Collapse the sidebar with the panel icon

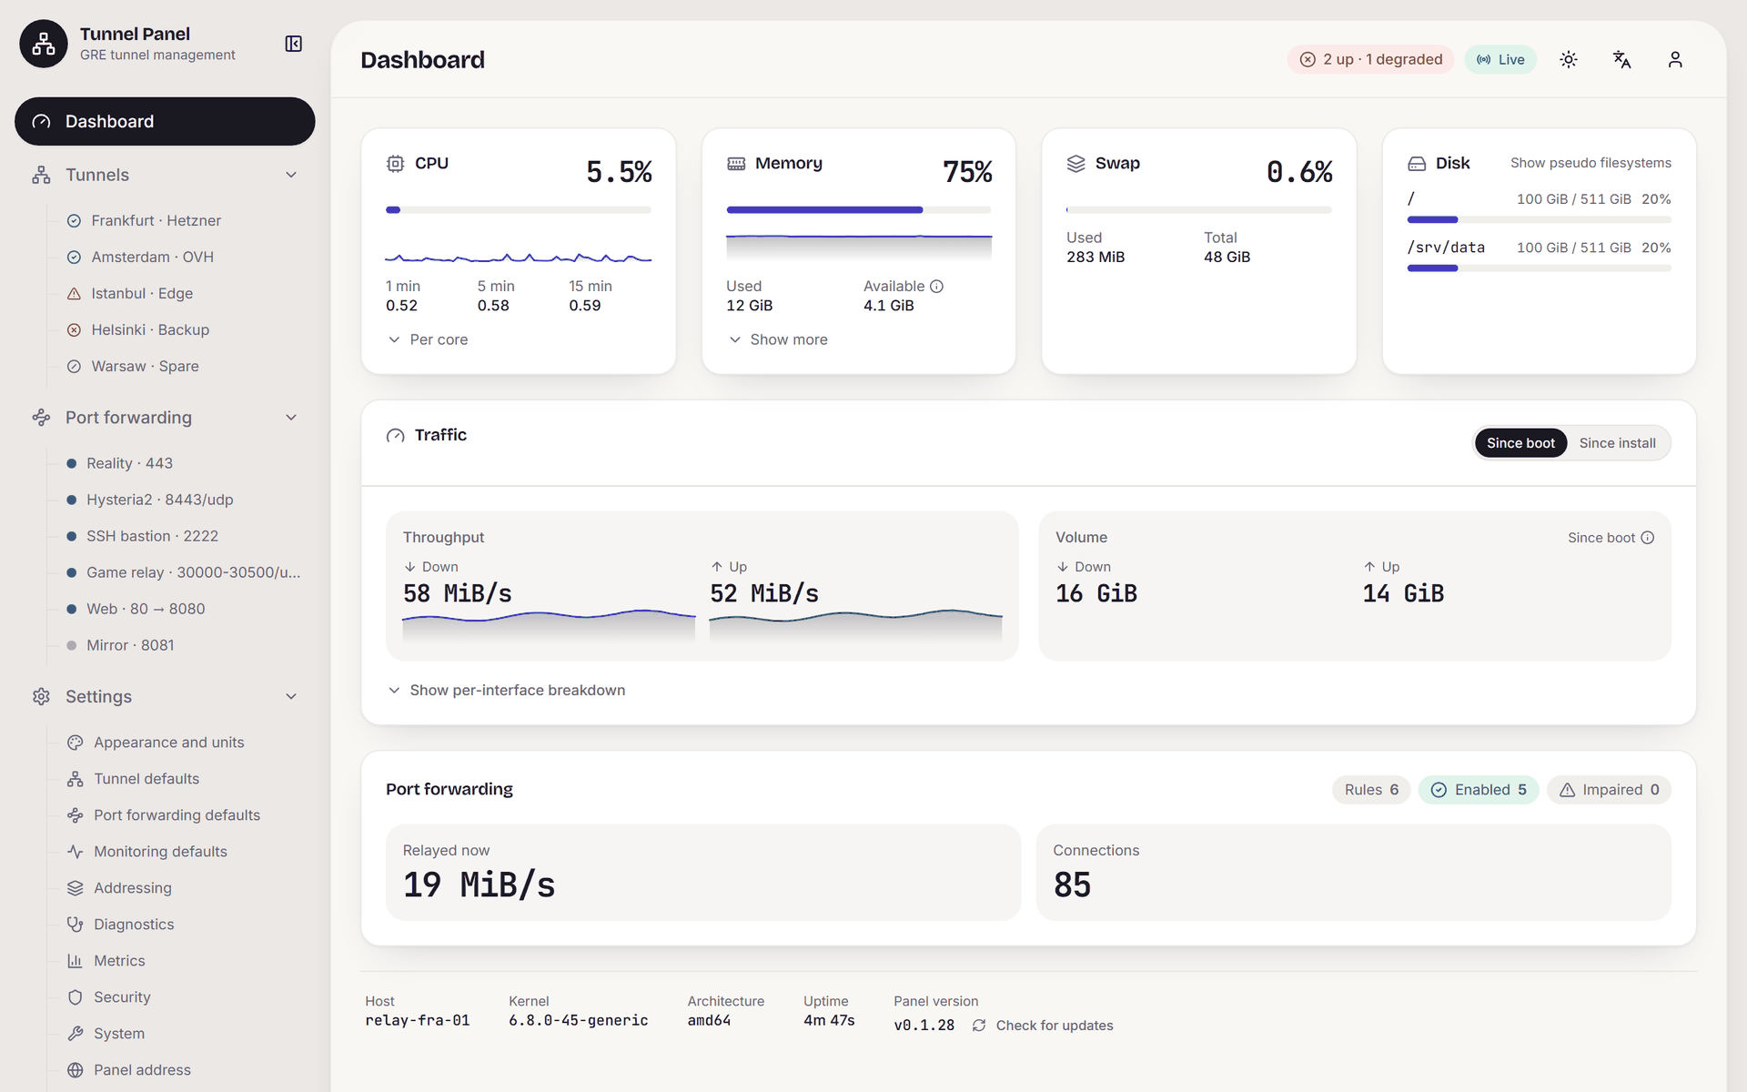click(293, 44)
